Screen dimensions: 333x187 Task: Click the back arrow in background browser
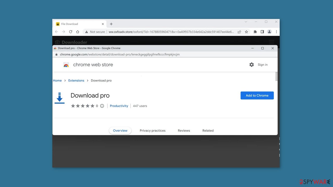[56, 32]
